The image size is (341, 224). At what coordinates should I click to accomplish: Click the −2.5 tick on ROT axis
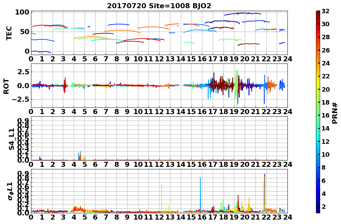point(20,100)
